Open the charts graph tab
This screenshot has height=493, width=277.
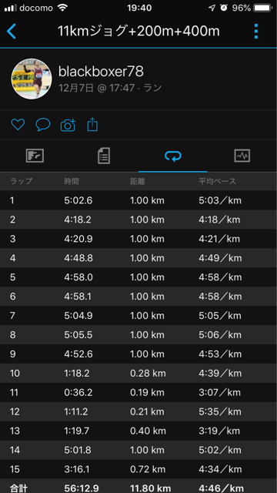click(x=242, y=156)
